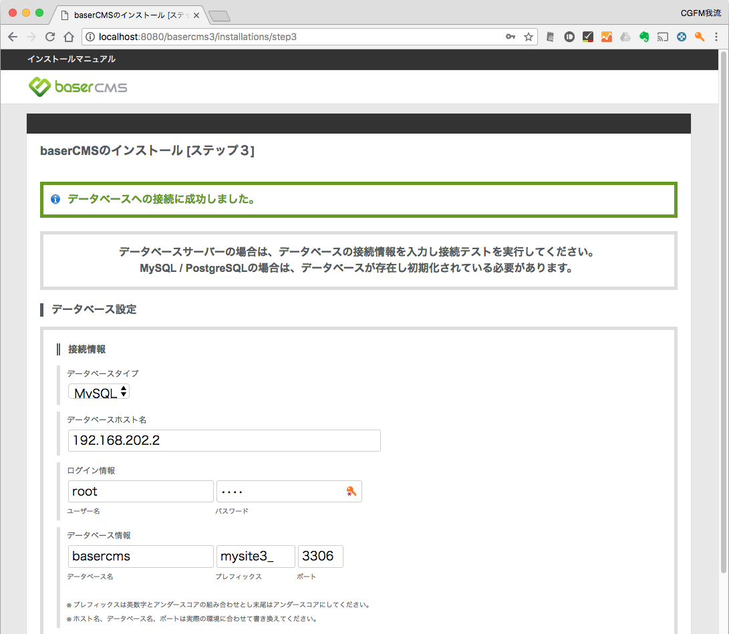Screen dimensions: 729x634
Task: Click the データベース設定 heading
Action: click(94, 309)
